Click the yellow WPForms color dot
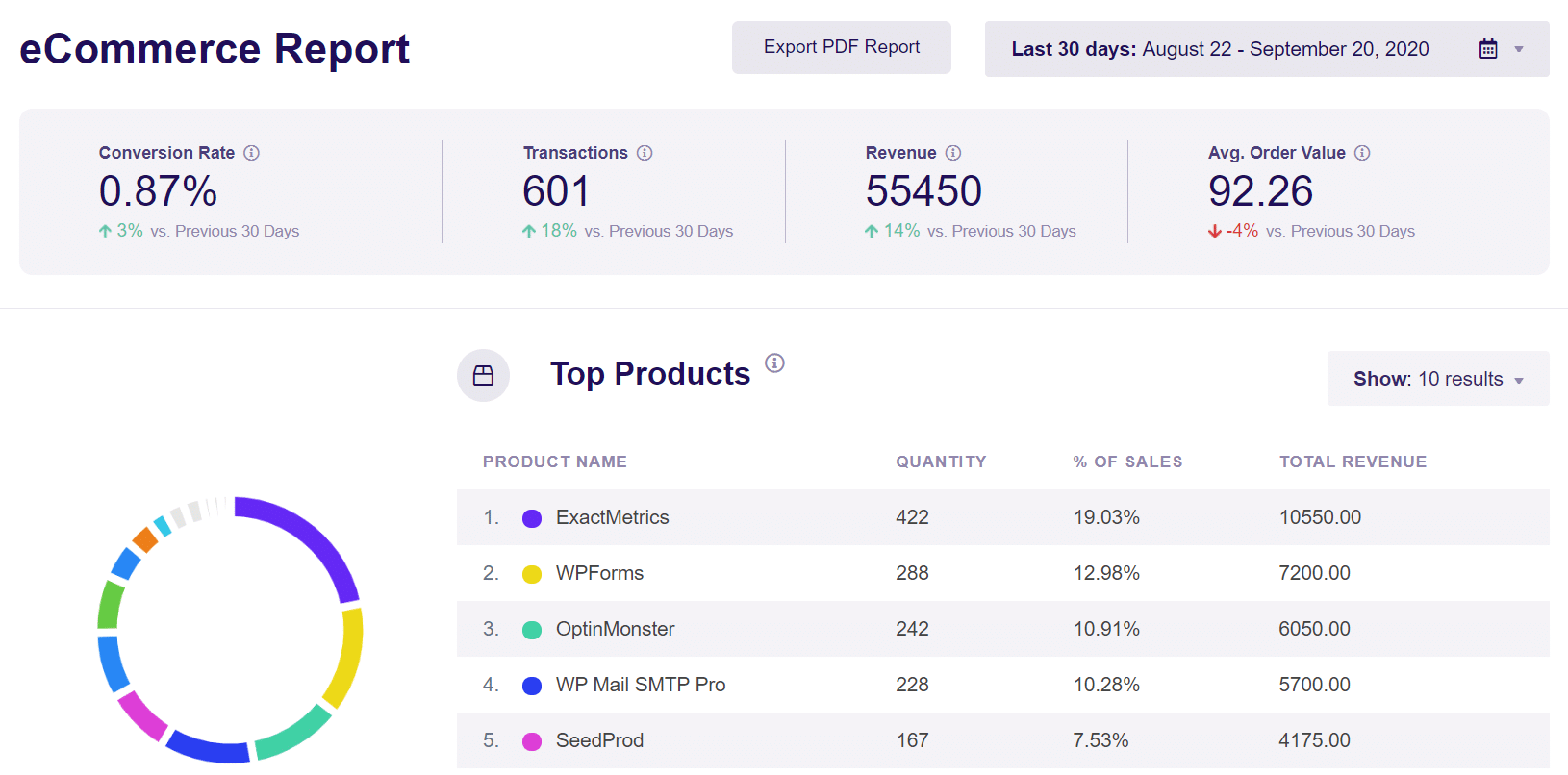This screenshot has width=1568, height=775. click(532, 574)
